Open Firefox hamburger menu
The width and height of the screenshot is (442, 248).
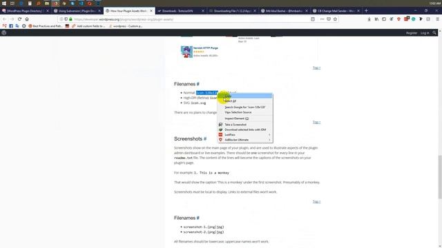pyautogui.click(x=437, y=19)
